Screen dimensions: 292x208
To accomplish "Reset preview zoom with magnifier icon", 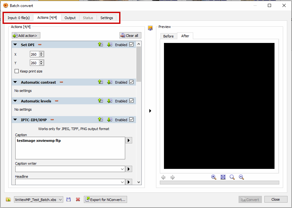I will [232, 177].
